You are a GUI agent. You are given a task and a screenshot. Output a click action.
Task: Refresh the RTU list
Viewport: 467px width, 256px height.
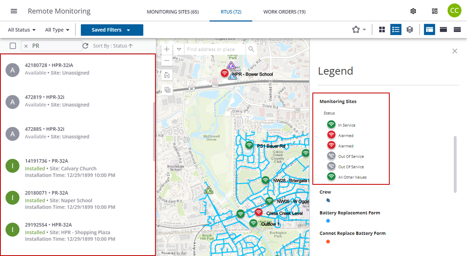click(x=85, y=46)
